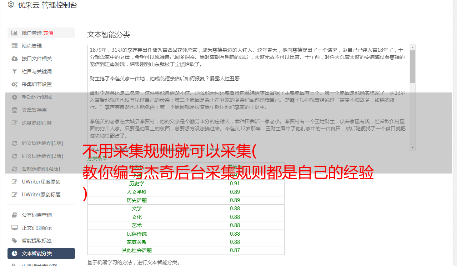The height and width of the screenshot is (266, 457).
Task: Click the 民俗传统 category cell
Action: (x=137, y=234)
